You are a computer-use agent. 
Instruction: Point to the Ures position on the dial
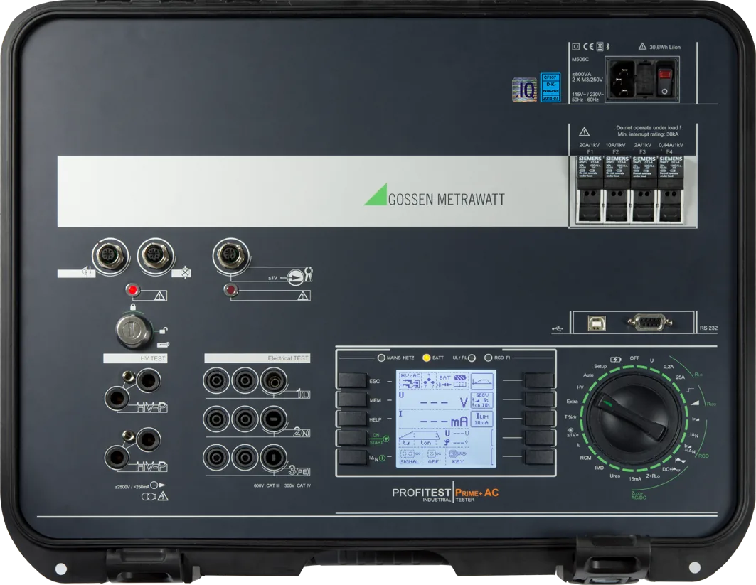coord(614,476)
